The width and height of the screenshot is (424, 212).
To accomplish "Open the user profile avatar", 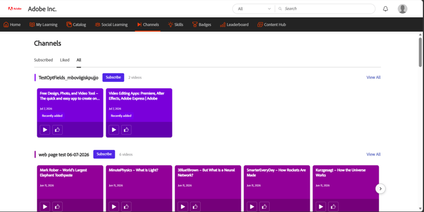I will [x=403, y=8].
